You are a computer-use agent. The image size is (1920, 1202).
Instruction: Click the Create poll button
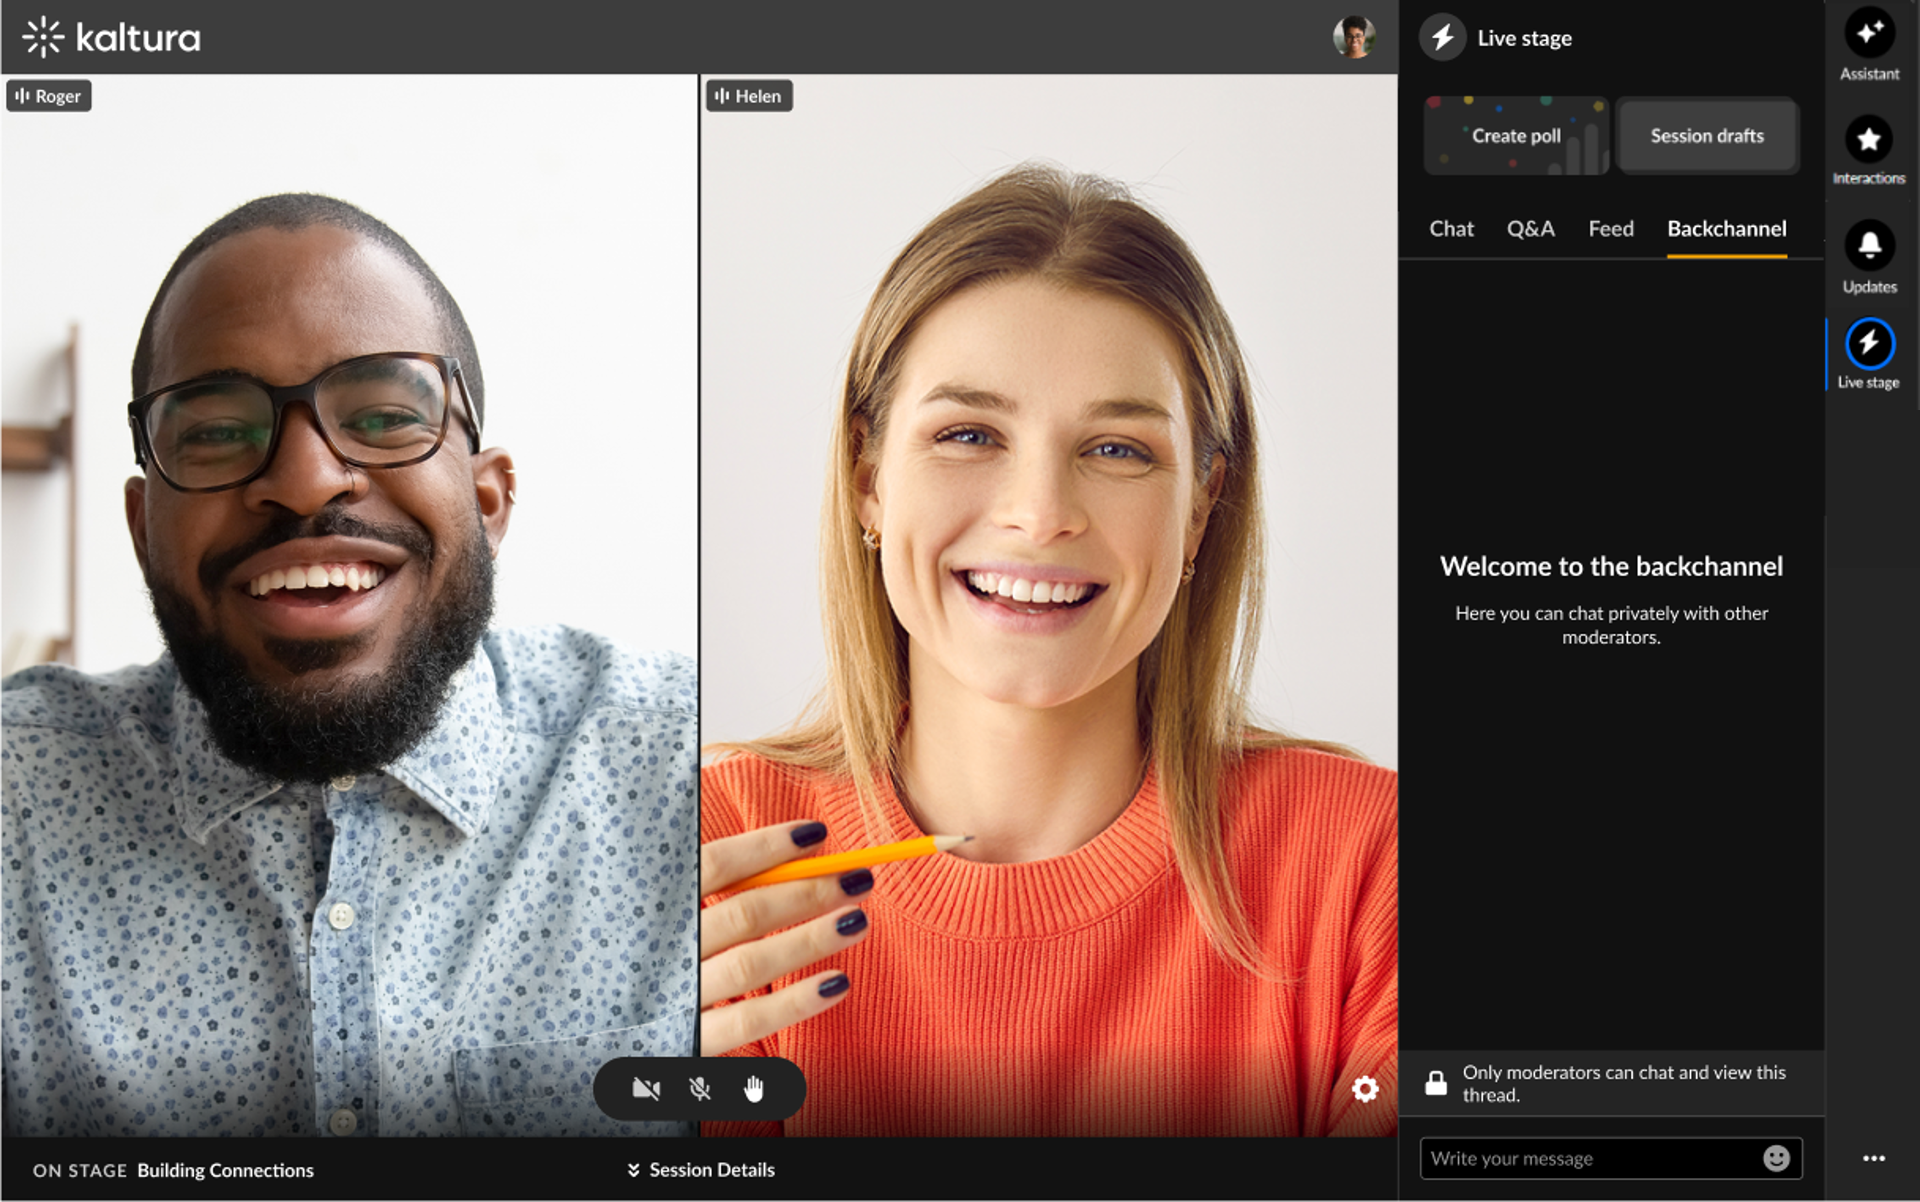[1516, 136]
